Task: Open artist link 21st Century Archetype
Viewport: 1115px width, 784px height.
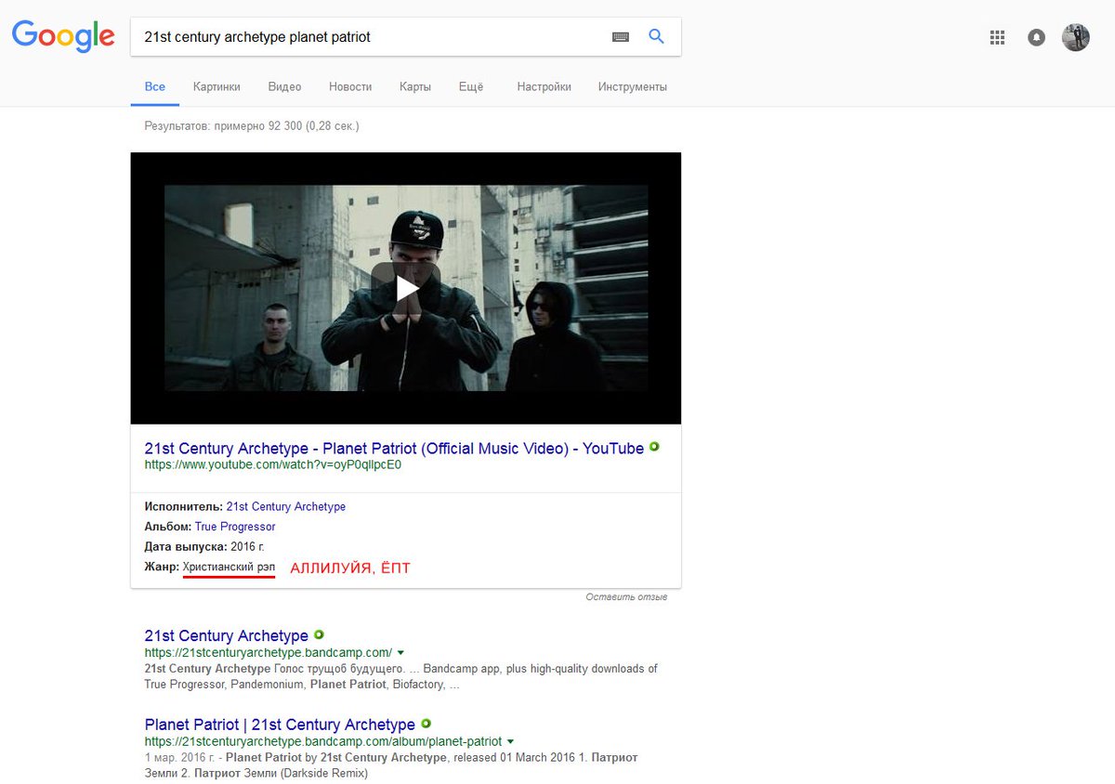Action: [x=286, y=506]
